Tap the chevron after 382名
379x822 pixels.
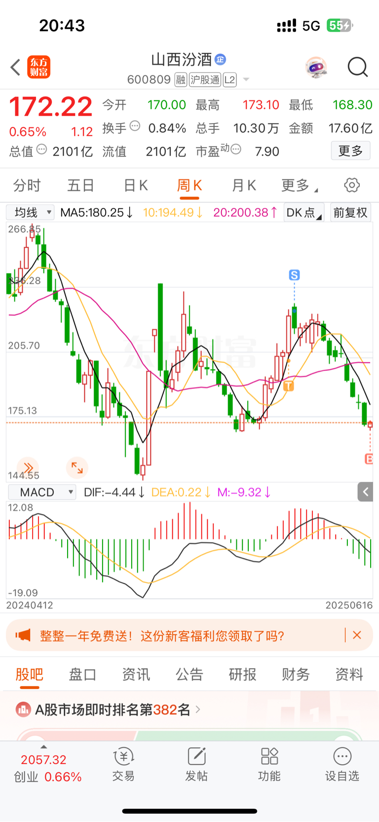click(x=198, y=709)
